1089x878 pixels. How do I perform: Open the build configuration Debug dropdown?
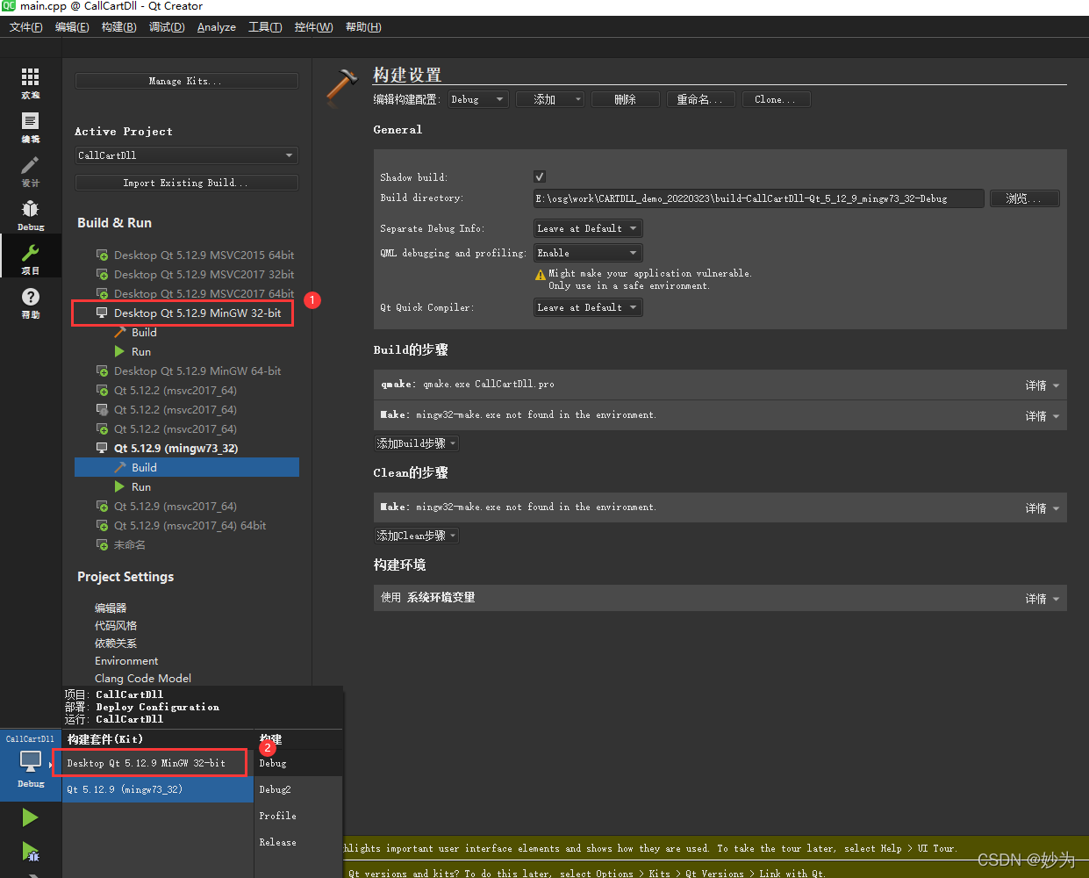pyautogui.click(x=478, y=99)
